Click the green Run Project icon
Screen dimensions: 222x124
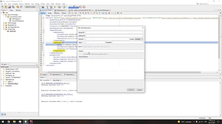coord(55,7)
